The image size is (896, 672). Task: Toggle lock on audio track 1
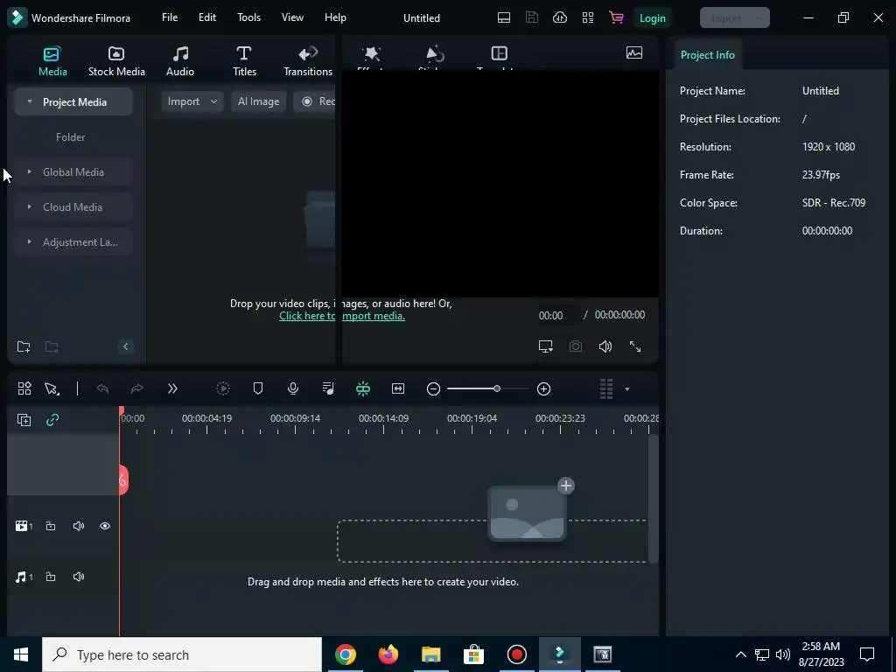[51, 577]
